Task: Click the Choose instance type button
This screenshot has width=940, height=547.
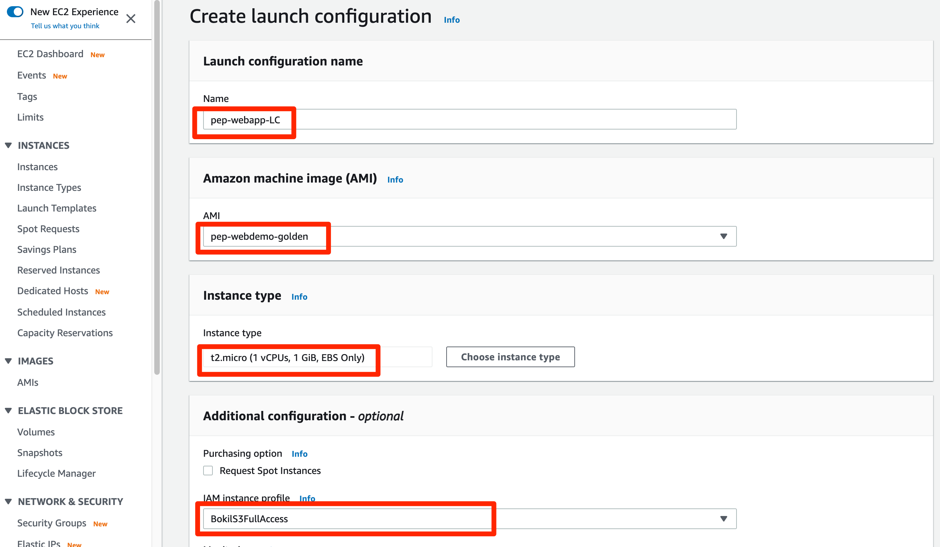Action: (510, 357)
